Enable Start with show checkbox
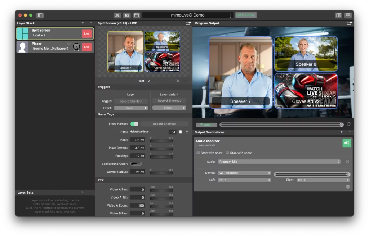Image resolution: width=369 pixels, height=236 pixels. click(198, 153)
